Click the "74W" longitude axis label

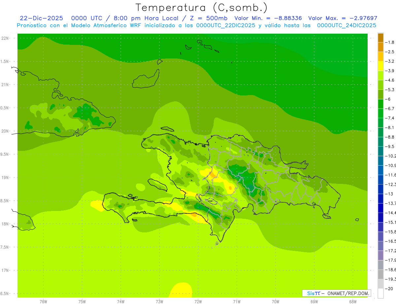[120, 302]
